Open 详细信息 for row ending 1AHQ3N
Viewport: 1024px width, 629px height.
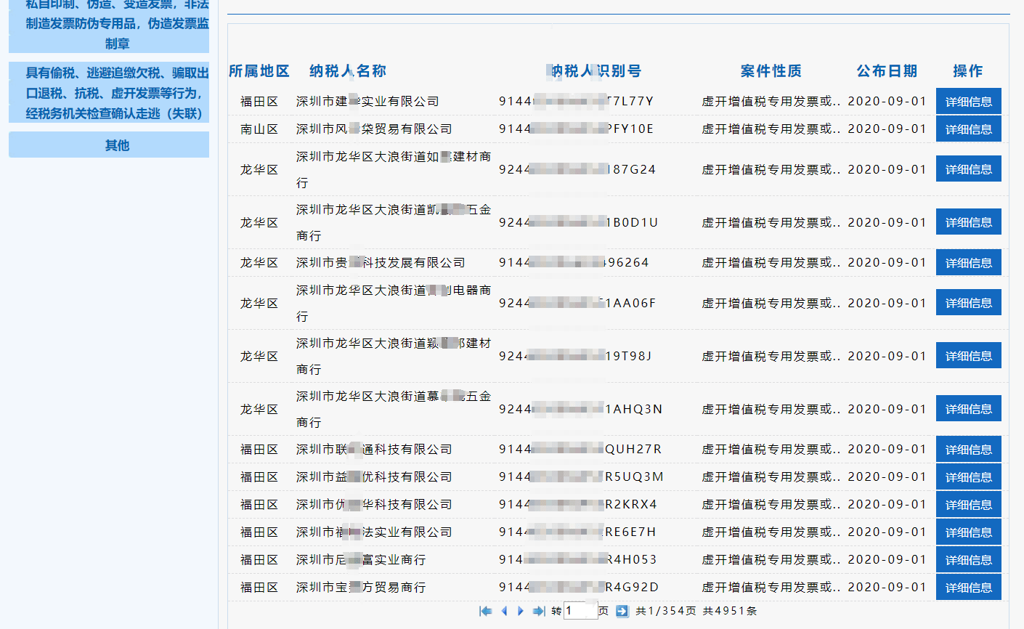(x=969, y=409)
